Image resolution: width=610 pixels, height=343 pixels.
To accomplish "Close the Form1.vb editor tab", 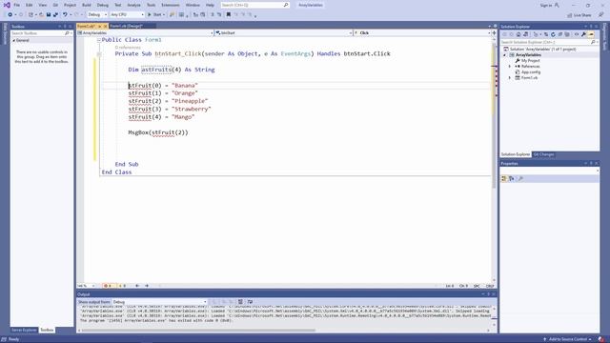I will [105, 26].
